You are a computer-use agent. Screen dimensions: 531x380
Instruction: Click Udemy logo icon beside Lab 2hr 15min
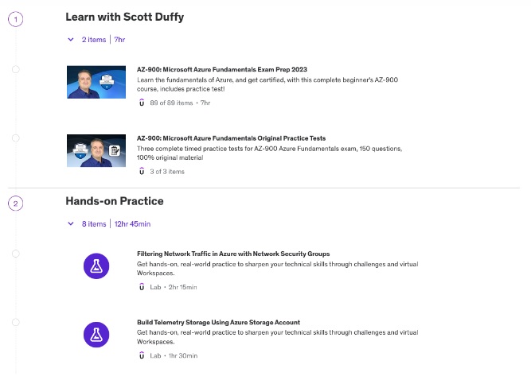[x=142, y=287]
